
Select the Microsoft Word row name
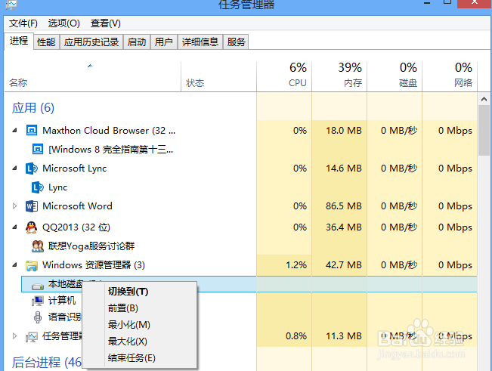(x=77, y=206)
